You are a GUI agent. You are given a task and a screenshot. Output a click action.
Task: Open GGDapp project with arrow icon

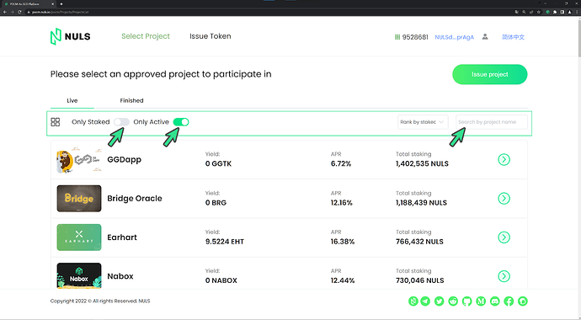(504, 160)
